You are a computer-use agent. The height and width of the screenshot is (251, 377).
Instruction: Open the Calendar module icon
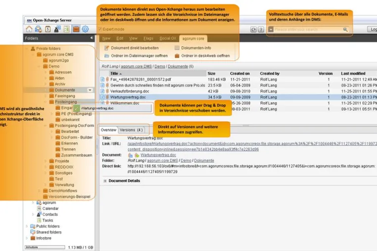47,29
